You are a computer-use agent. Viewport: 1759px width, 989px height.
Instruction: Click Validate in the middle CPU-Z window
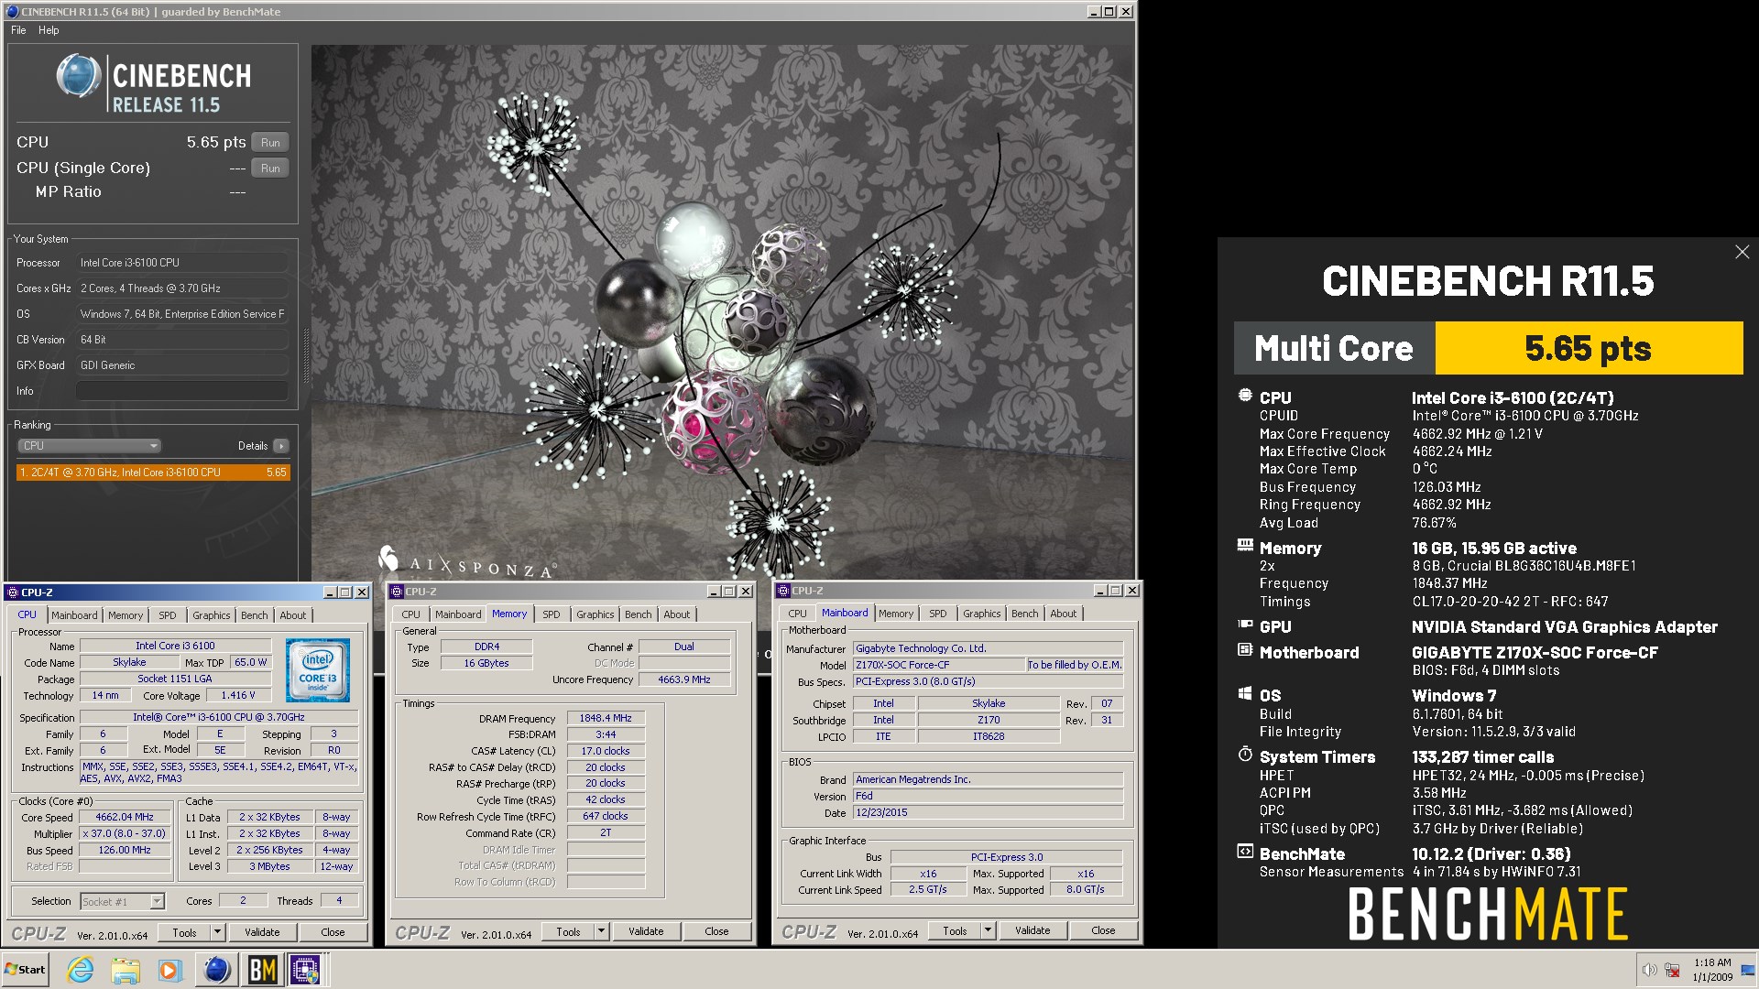646,931
